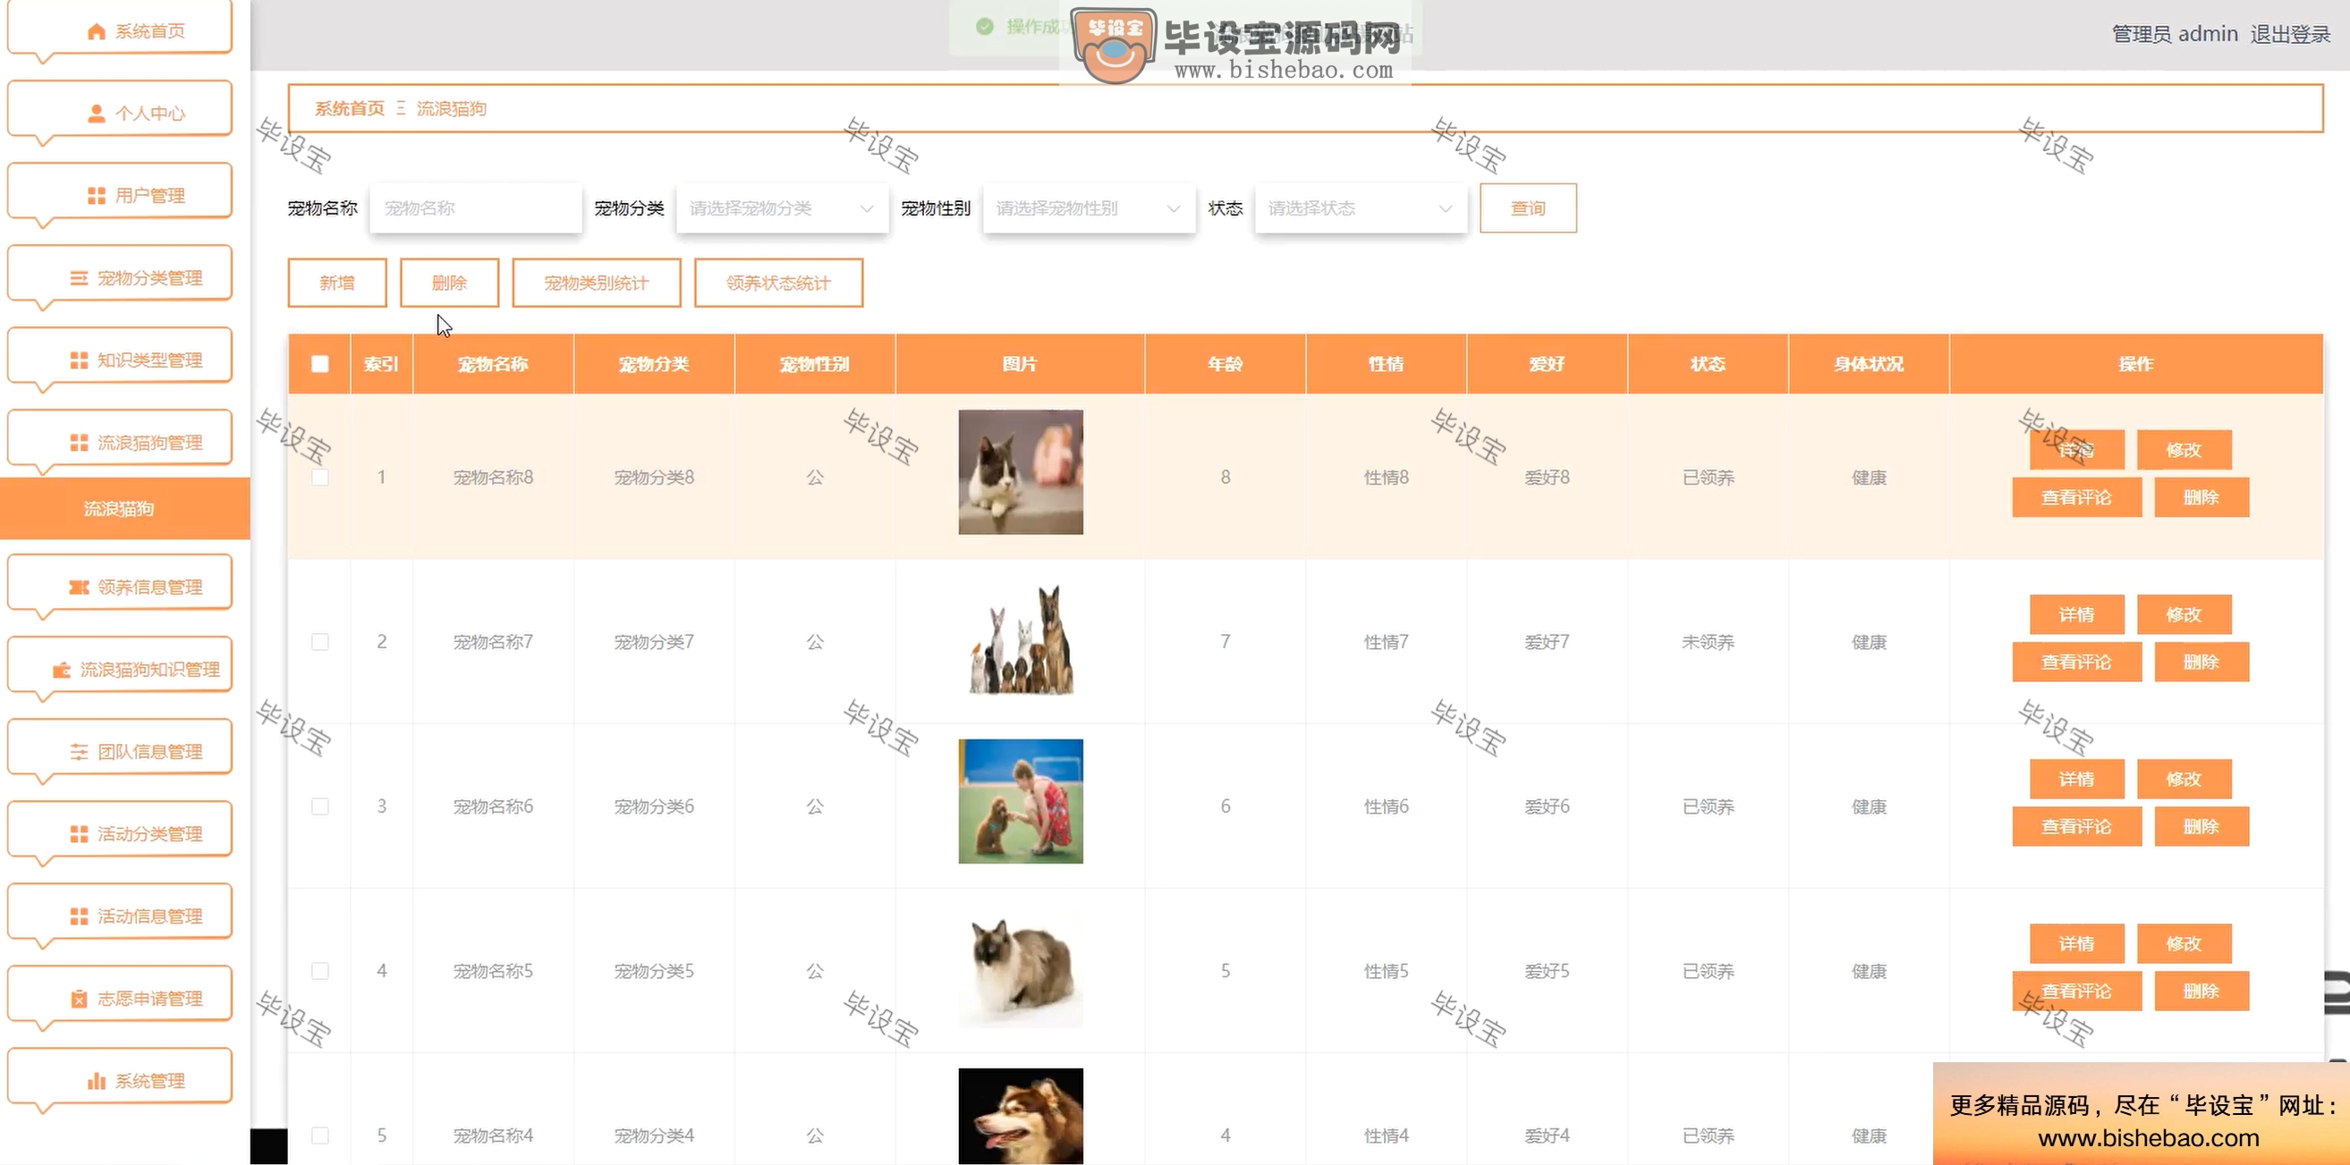
Task: Click the bar chart icon beside 系统管理
Action: tap(96, 1081)
